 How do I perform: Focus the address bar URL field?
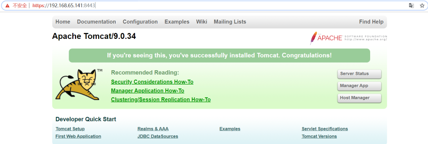(214, 6)
